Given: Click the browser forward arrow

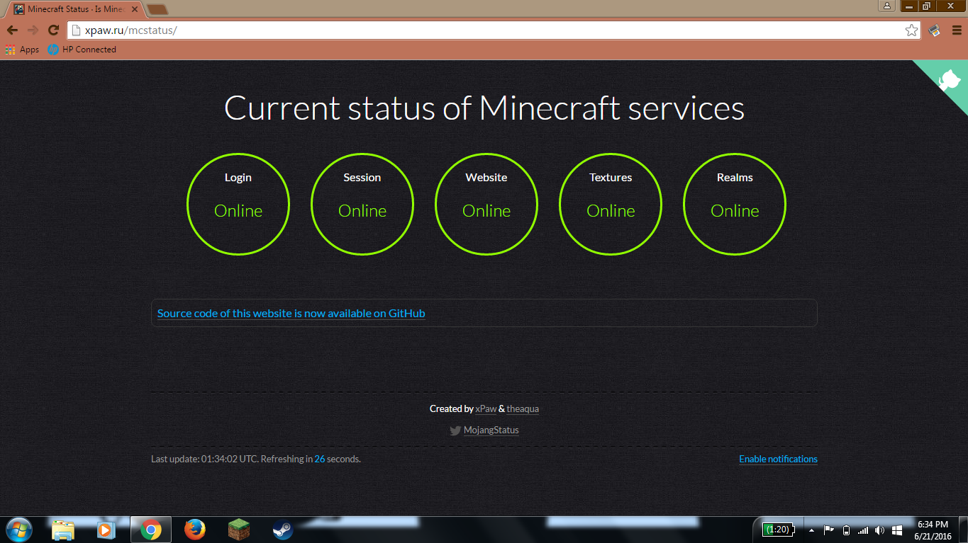Looking at the screenshot, I should 33,30.
